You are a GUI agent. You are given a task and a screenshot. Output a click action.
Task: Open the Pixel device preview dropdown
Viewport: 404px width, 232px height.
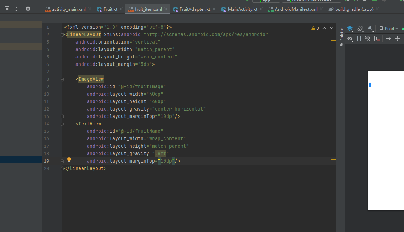point(389,29)
